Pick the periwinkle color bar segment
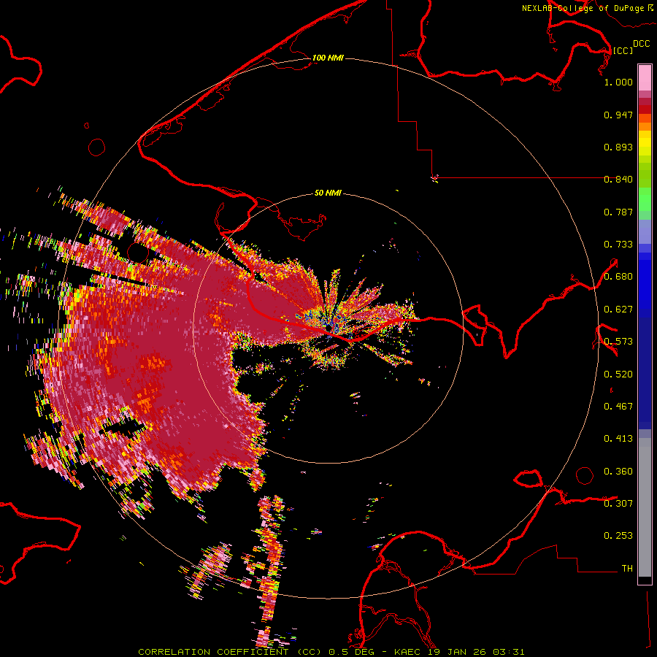Image resolution: width=657 pixels, height=657 pixels. click(x=645, y=231)
